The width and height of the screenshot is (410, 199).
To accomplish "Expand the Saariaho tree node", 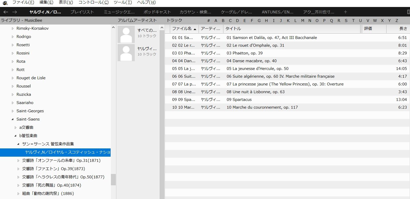I will coord(13,103).
